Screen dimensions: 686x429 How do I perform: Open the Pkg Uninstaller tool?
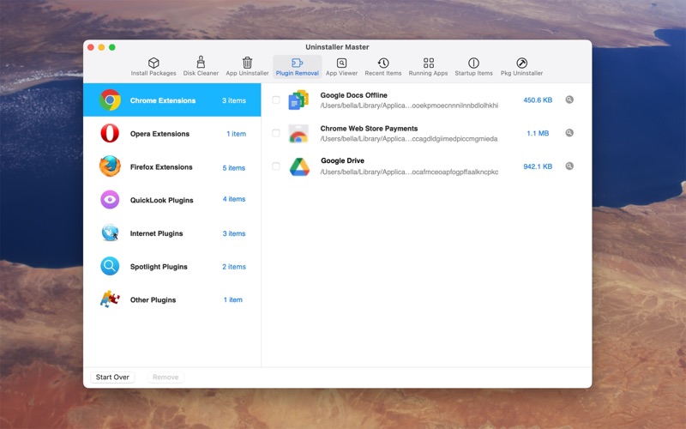pos(521,67)
